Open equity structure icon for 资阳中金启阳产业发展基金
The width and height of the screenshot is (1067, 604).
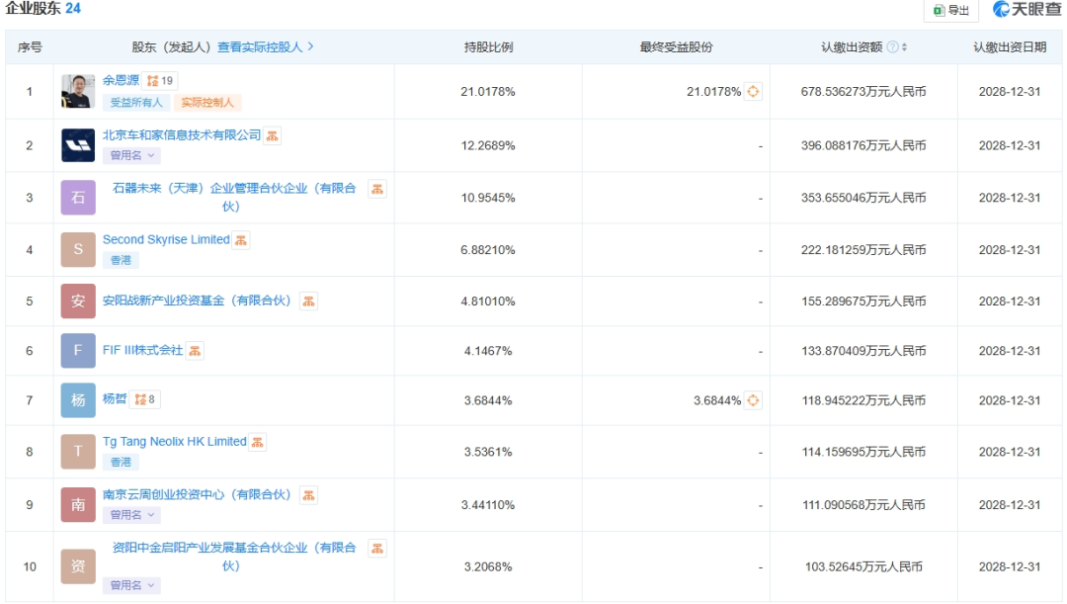[x=377, y=549]
